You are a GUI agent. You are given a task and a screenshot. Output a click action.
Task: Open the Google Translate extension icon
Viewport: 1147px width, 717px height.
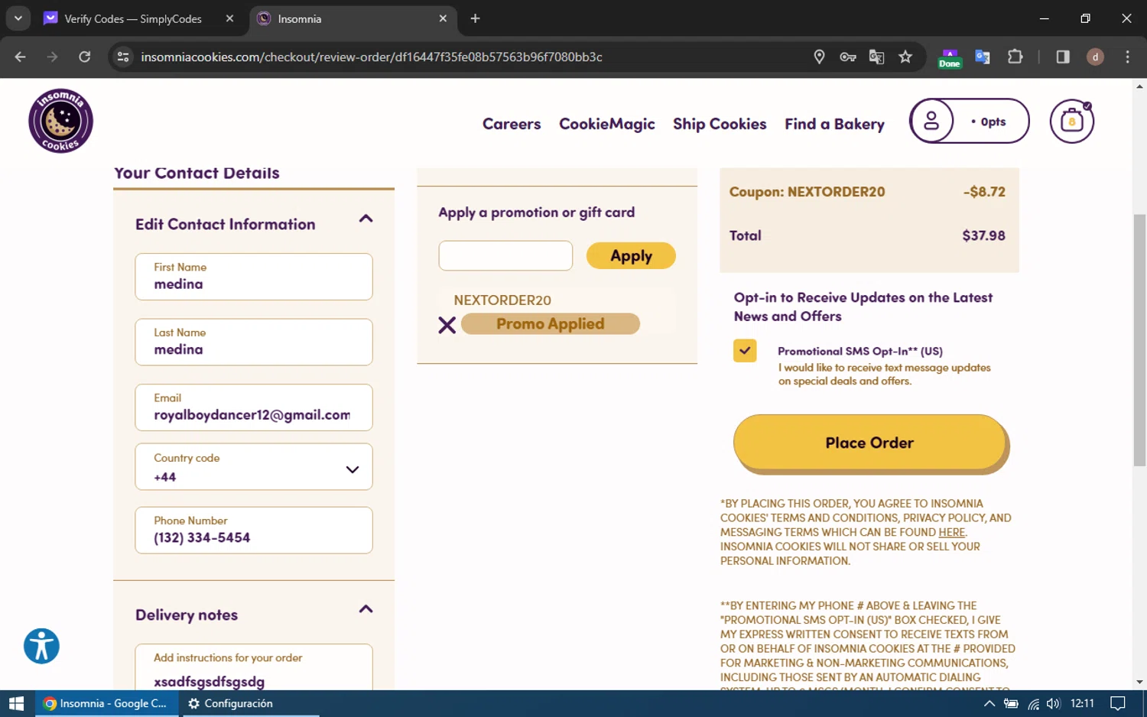tap(983, 57)
